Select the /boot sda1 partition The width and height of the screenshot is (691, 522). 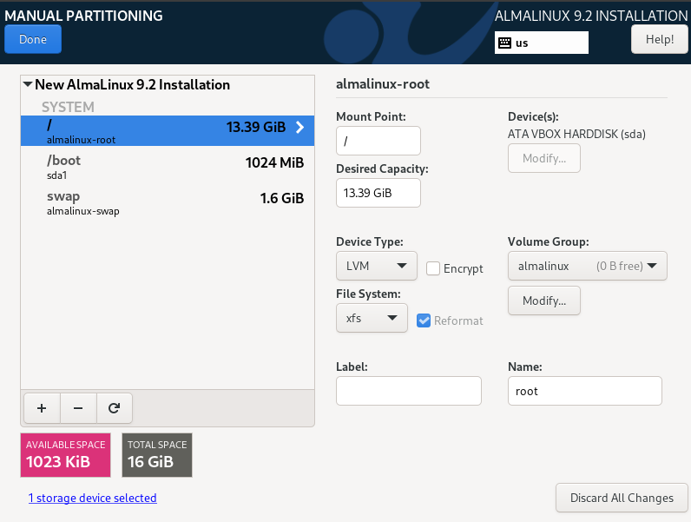[x=167, y=167]
